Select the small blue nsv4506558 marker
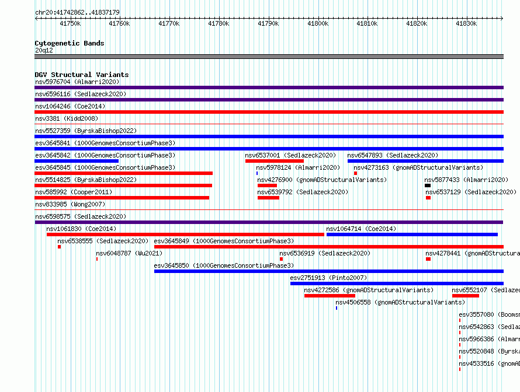The width and height of the screenshot is (520, 392). click(337, 308)
